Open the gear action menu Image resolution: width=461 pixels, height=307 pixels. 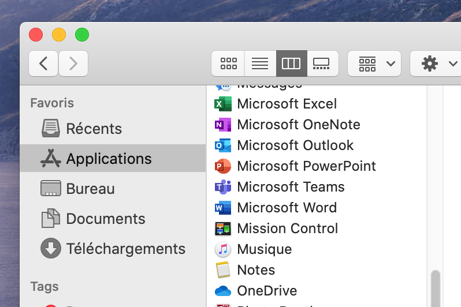[x=436, y=63]
